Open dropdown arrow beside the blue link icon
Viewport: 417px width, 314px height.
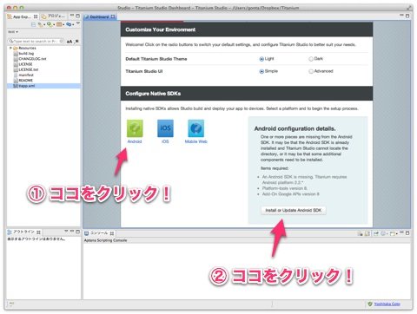click(x=73, y=25)
